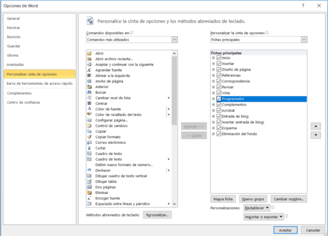Screen dimensions: 328x236
Task: Click the command list scroll up arrow
Action: coord(174,54)
